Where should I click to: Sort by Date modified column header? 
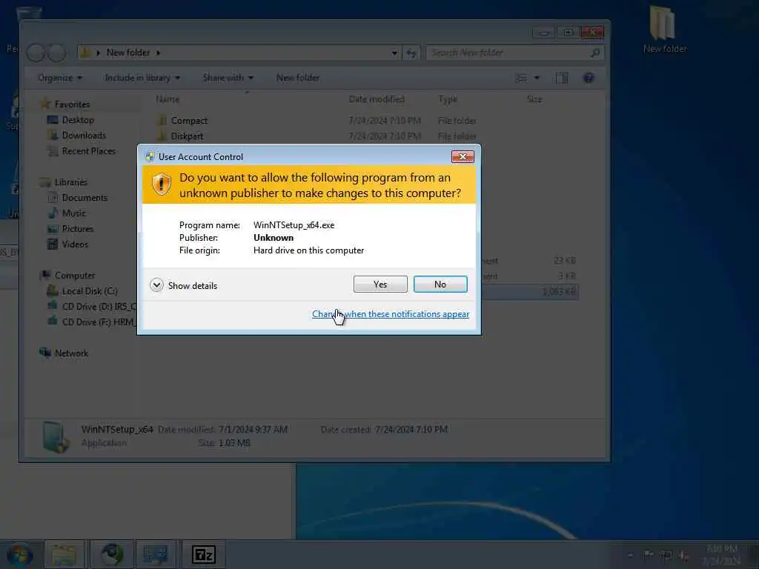coord(377,99)
